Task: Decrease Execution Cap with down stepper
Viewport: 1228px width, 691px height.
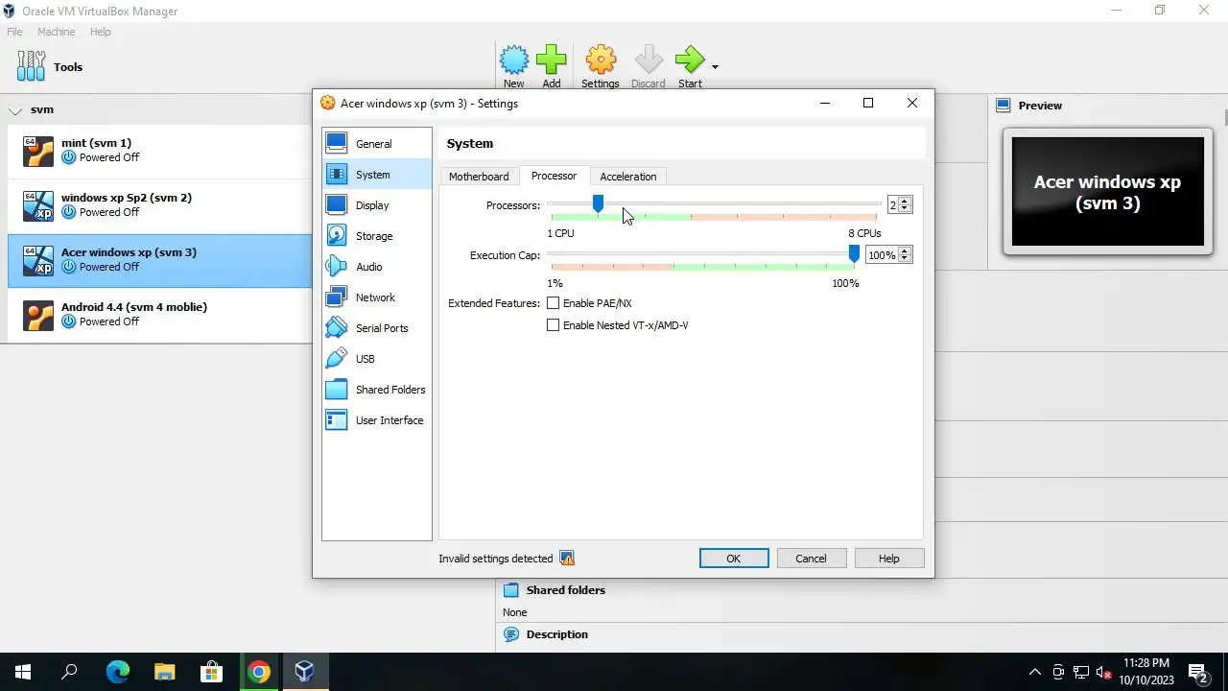Action: (x=905, y=259)
